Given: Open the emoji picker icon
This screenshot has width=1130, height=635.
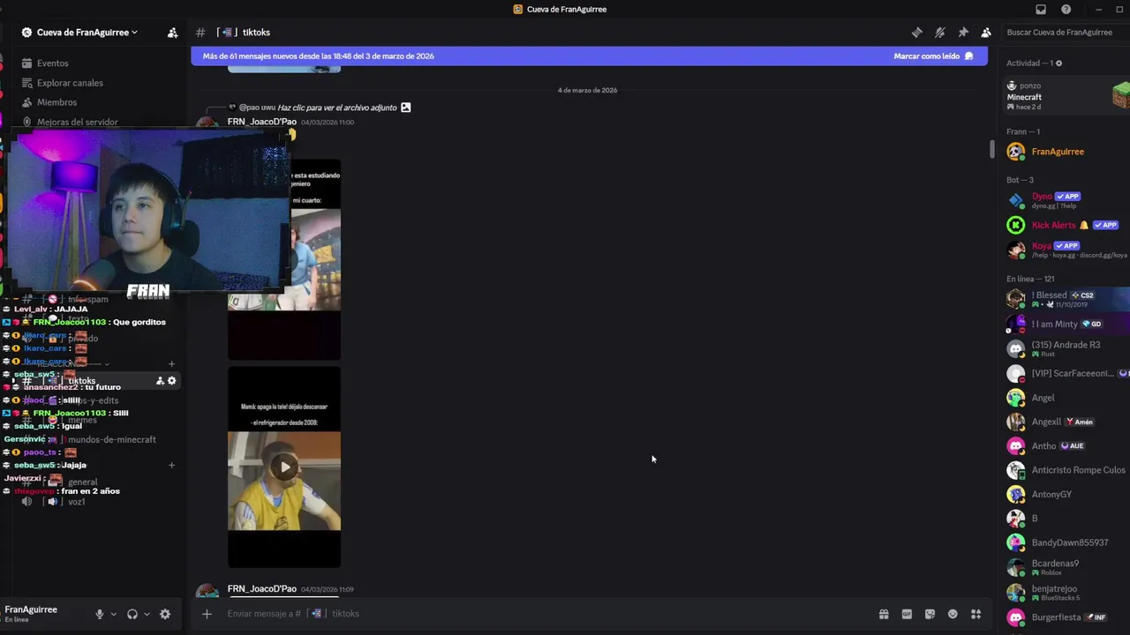Looking at the screenshot, I should [953, 614].
